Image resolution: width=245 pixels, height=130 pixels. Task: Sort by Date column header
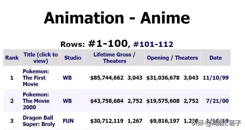point(216,58)
